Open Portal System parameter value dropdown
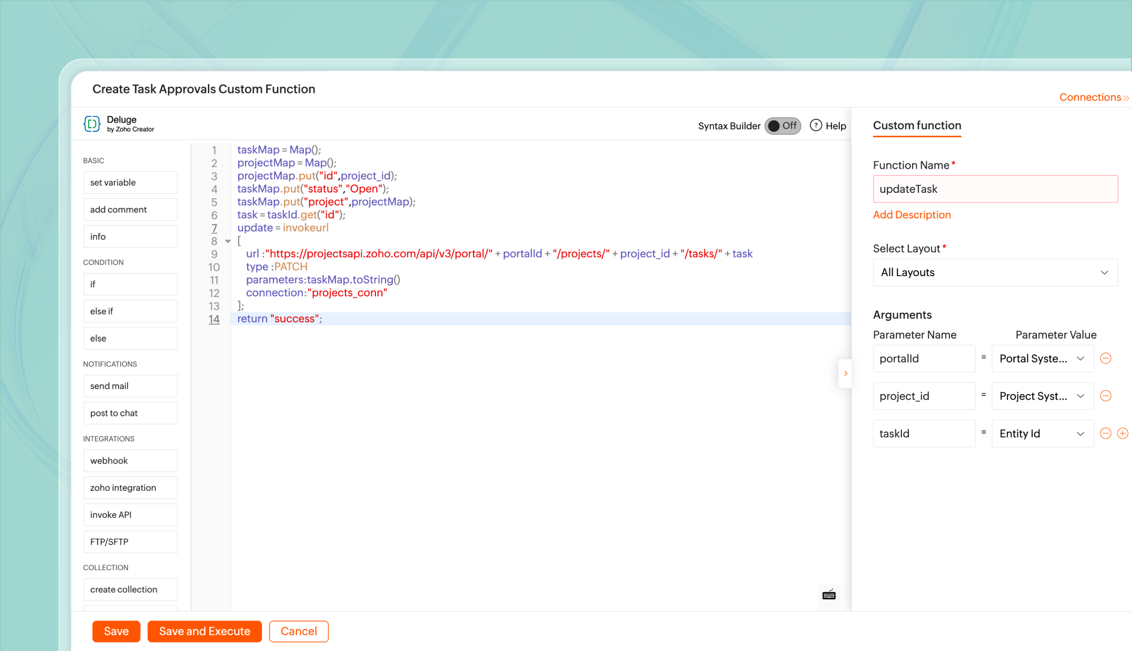Screen dimensions: 1132x651 (x=1042, y=358)
